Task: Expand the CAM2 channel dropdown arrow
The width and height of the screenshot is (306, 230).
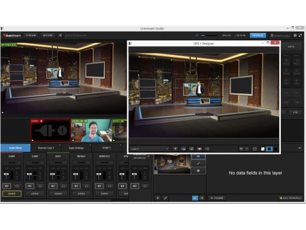Action: click(x=43, y=156)
